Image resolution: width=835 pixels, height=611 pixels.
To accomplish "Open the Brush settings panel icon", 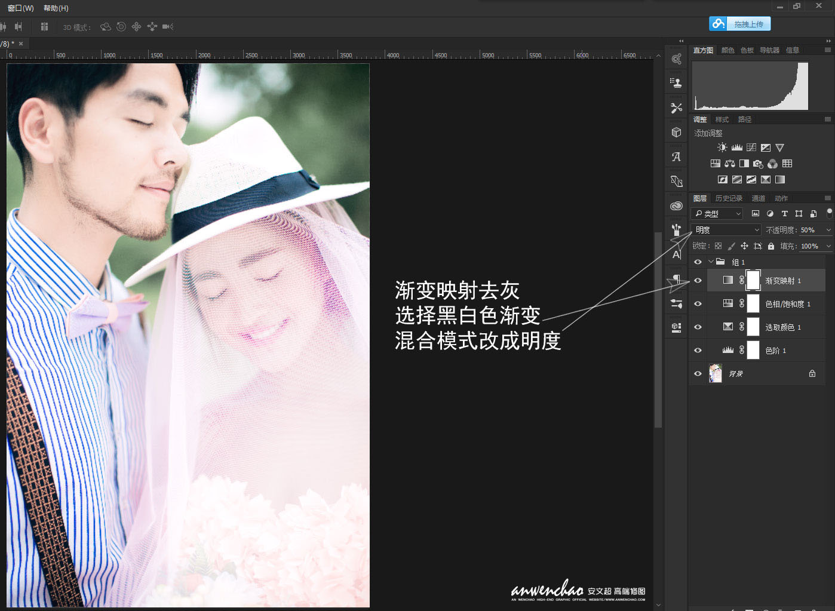I will tap(676, 303).
